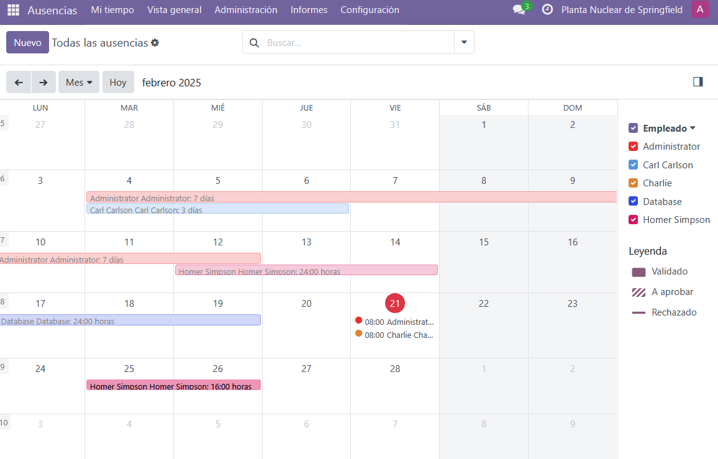Click the Validado legend color swatch
Viewport: 718px width, 459px height.
pos(638,272)
